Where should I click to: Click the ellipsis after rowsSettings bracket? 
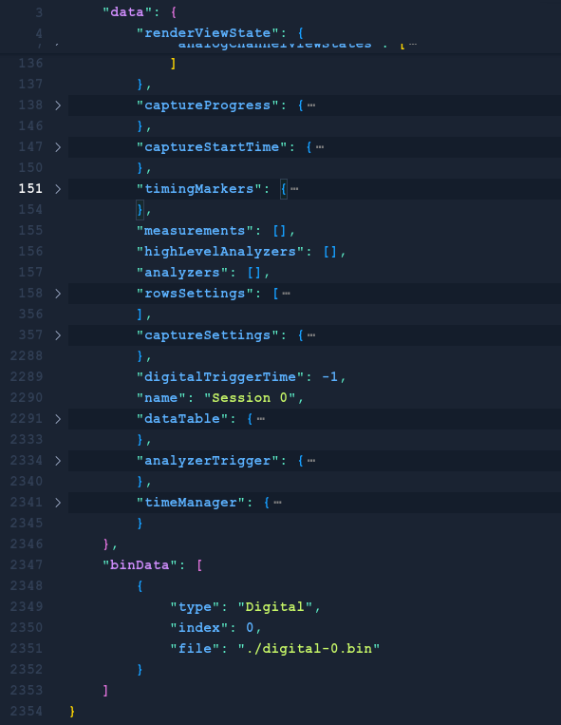coord(286,294)
